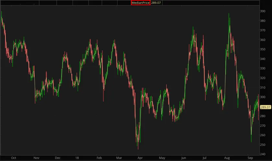The width and height of the screenshot is (272, 161).
Task: Click the Dec label on time axis
Action: pos(58,158)
